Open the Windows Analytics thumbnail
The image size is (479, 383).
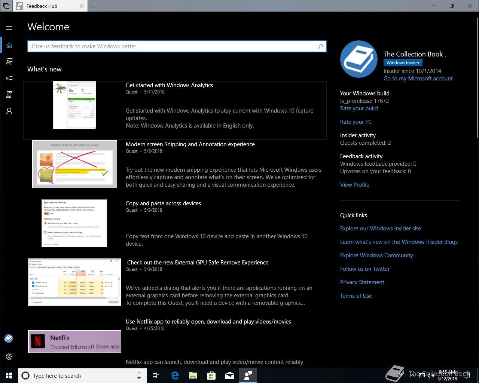click(74, 105)
